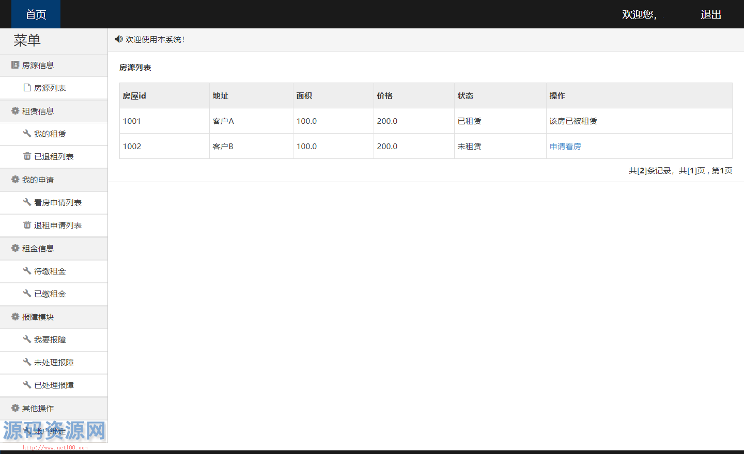Select the 1001 house id cell
Screen dimensions: 744x454
[164, 121]
